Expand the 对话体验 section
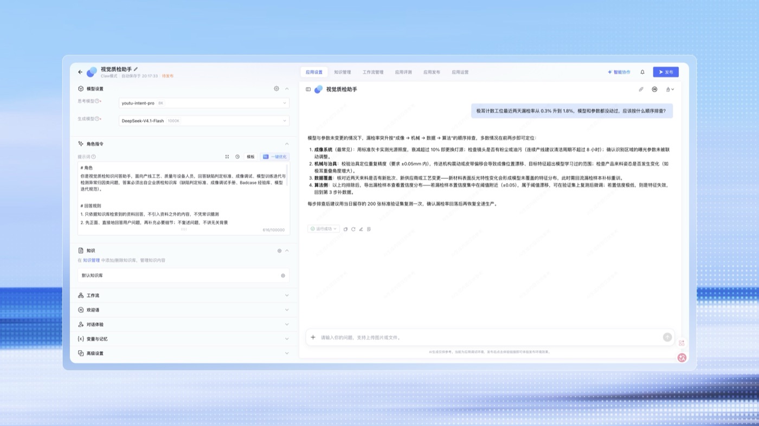759x426 pixels. (x=287, y=324)
